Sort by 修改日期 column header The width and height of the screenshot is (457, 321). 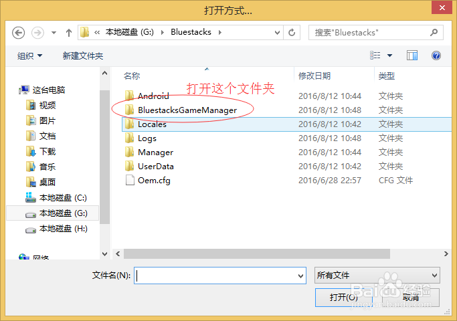pyautogui.click(x=314, y=76)
